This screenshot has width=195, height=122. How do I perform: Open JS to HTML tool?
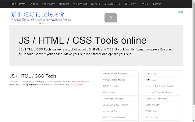[162, 74]
